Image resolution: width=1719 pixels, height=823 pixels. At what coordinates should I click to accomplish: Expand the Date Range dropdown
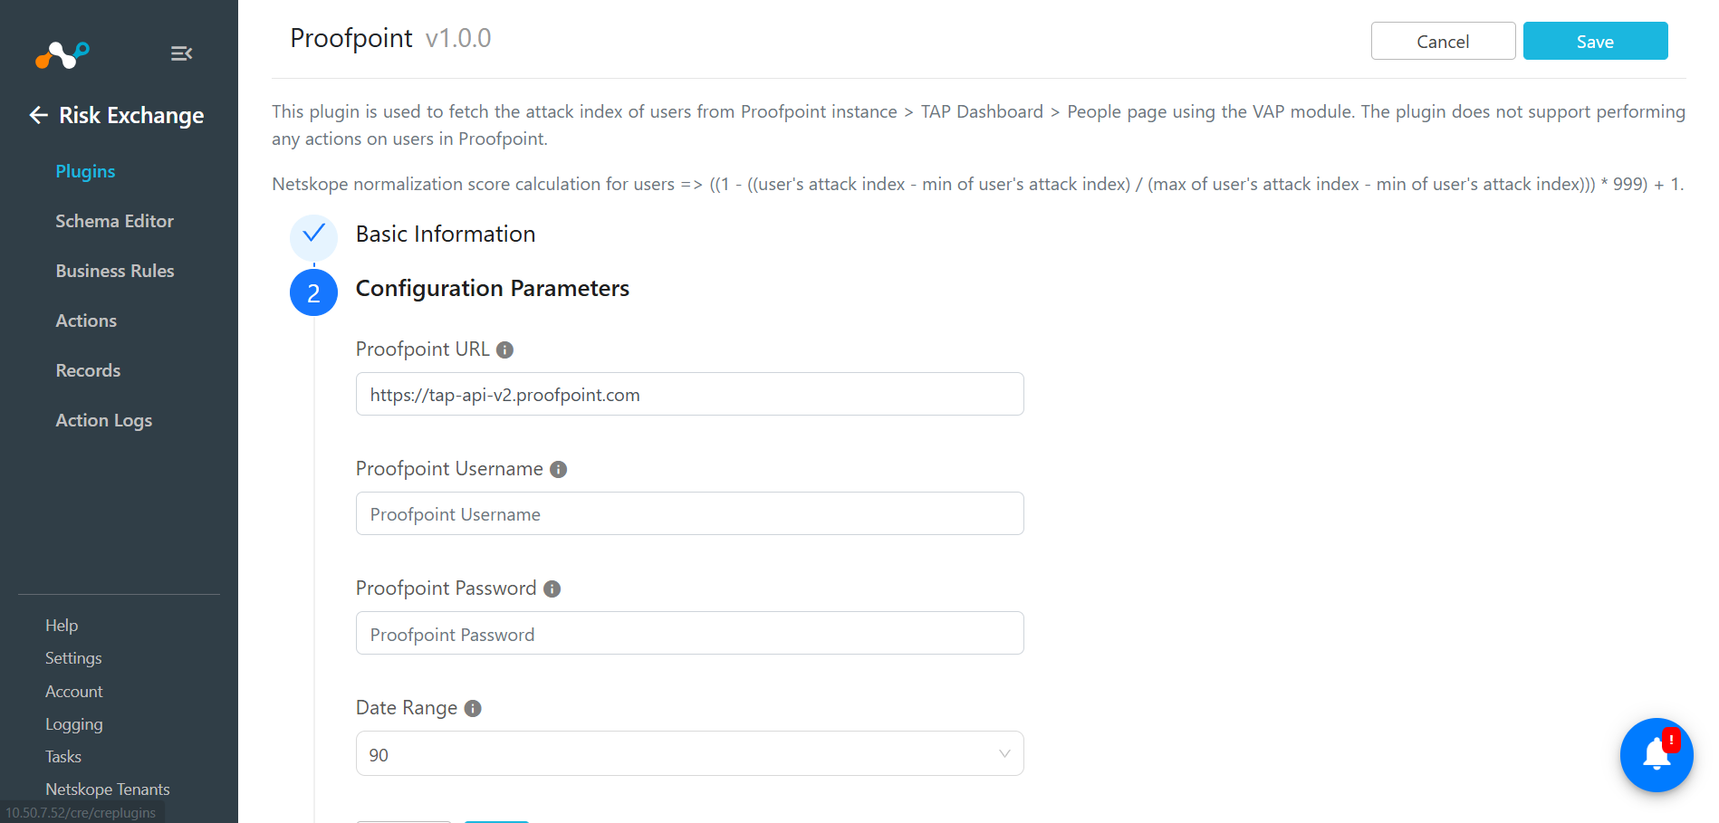(x=690, y=753)
